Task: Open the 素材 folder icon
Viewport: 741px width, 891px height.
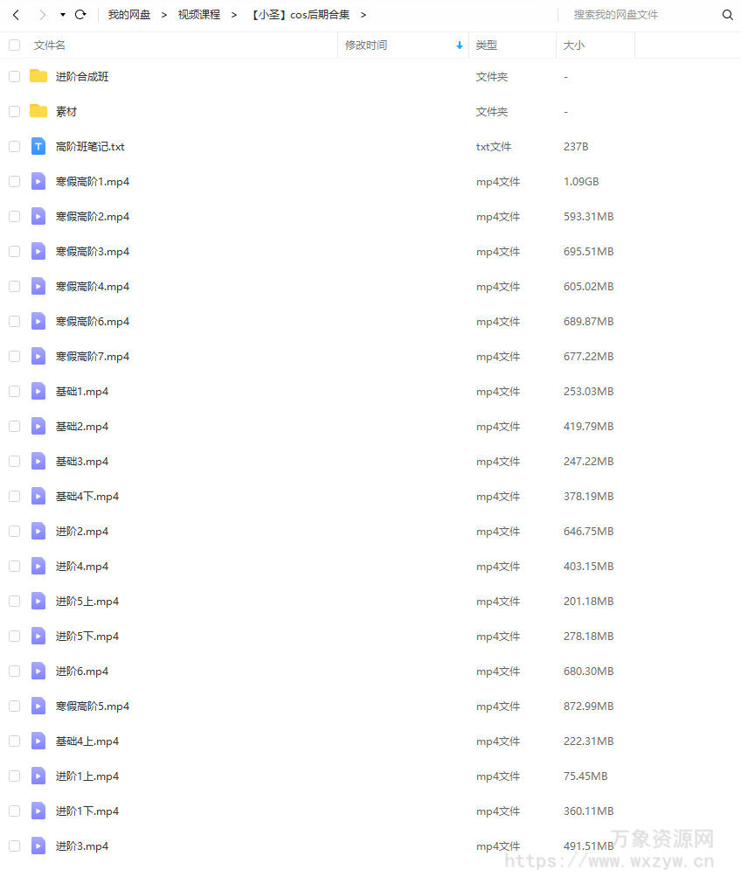Action: (x=38, y=111)
